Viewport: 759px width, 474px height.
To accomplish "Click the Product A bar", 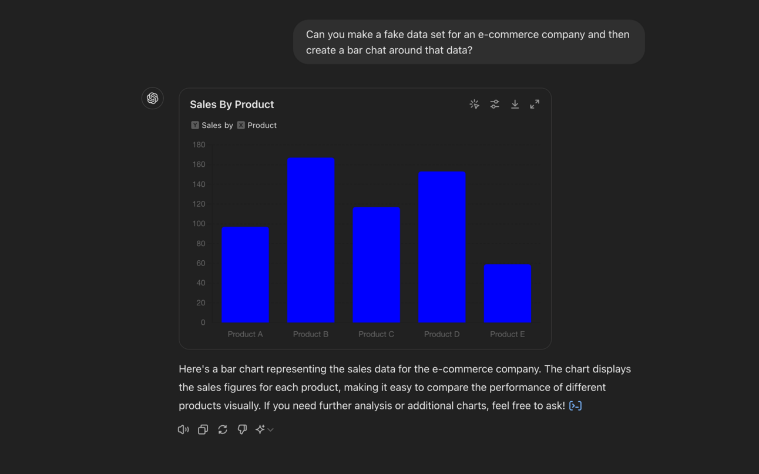I will (x=246, y=275).
